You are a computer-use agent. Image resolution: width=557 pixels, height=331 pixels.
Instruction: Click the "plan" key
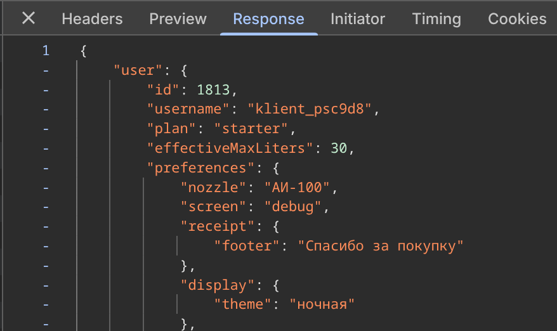tap(171, 129)
